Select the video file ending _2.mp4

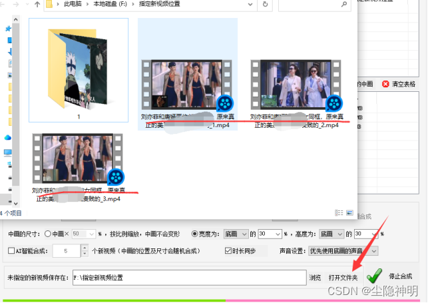[x=296, y=94]
